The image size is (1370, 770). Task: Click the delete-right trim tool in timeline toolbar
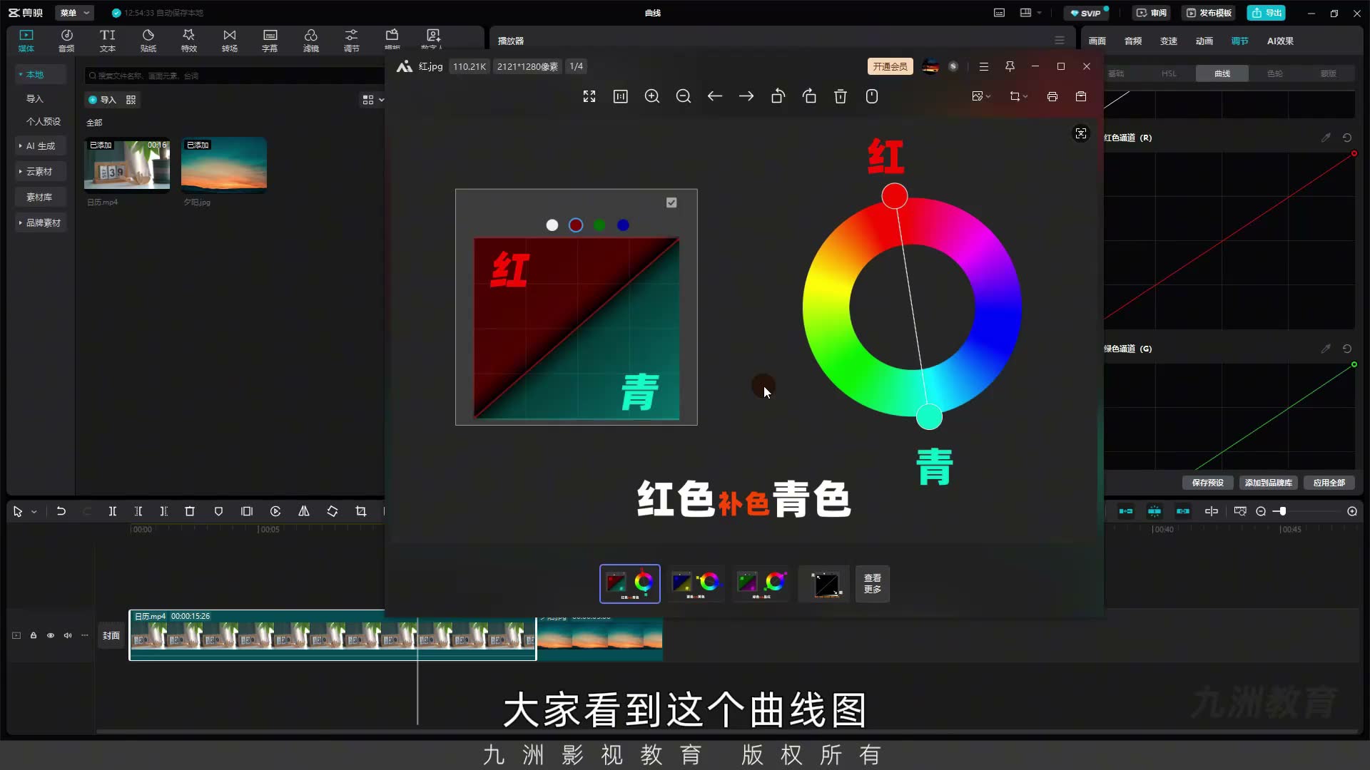164,511
